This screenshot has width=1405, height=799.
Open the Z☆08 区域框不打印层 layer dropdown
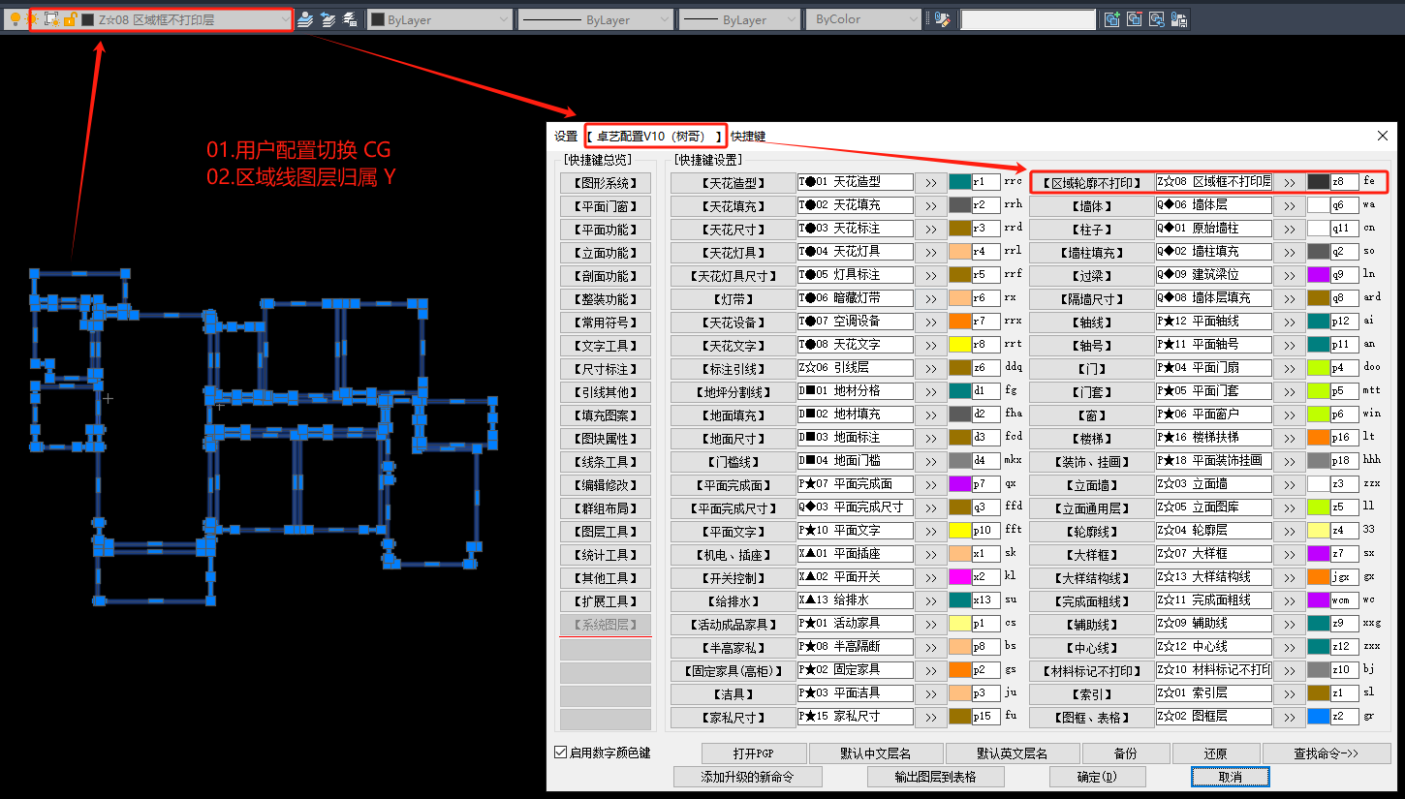(x=284, y=19)
